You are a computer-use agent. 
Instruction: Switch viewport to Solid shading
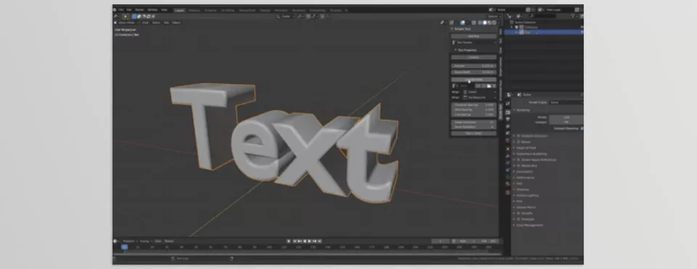pyautogui.click(x=484, y=22)
